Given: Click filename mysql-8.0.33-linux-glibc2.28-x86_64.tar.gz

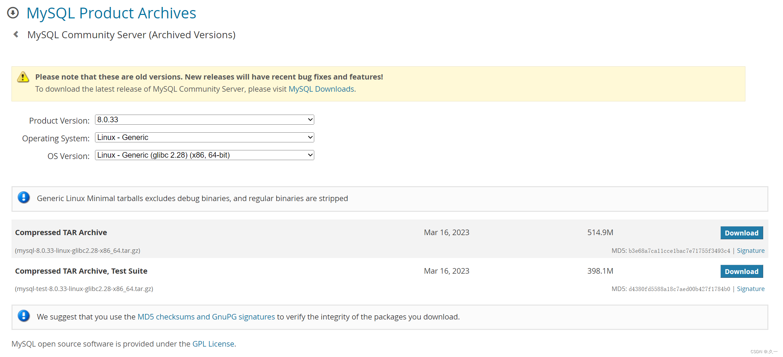Looking at the screenshot, I should [x=78, y=251].
